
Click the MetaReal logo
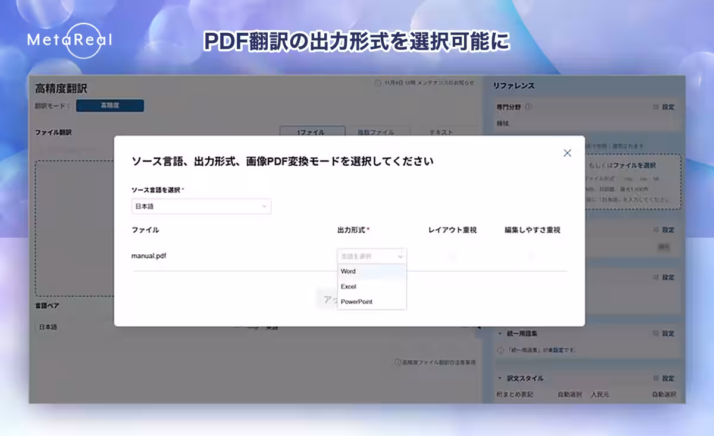pyautogui.click(x=70, y=40)
